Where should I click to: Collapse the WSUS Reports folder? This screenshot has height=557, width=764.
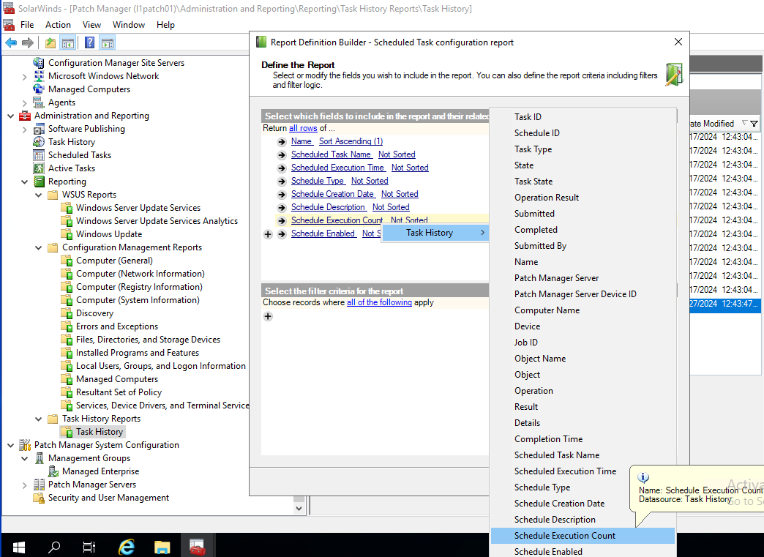click(x=39, y=195)
